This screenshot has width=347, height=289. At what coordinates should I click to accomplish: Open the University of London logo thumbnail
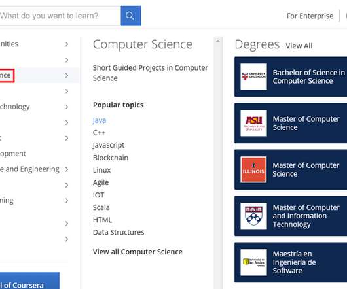click(253, 76)
